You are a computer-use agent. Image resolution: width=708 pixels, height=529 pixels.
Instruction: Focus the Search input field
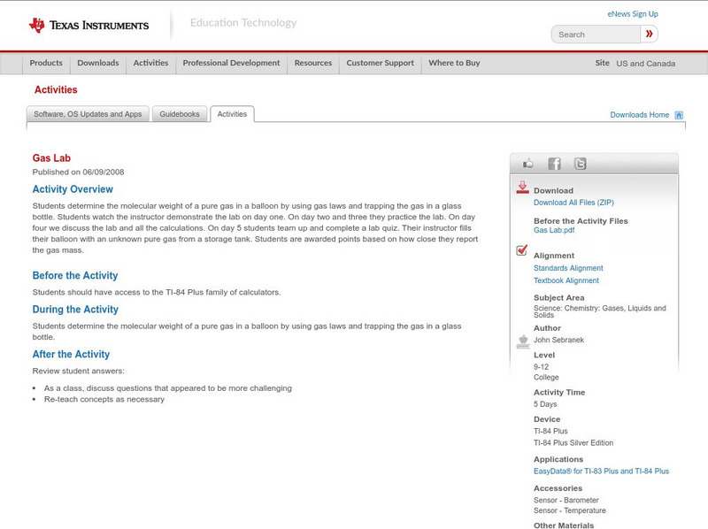pyautogui.click(x=596, y=34)
